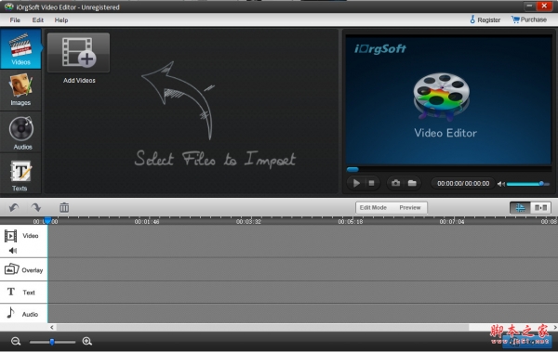558x352 pixels.
Task: Adjust the preview volume slider
Action: (x=527, y=184)
